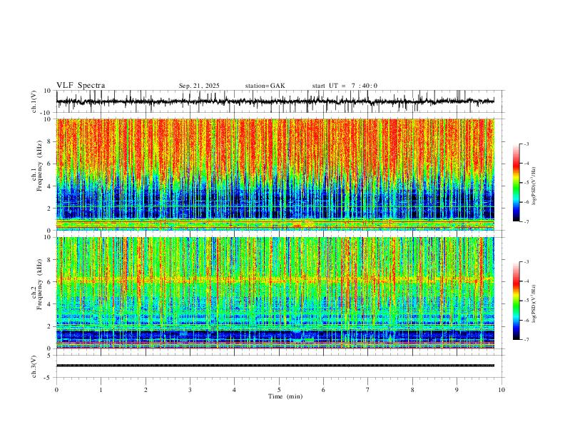Click tick label "9" on the Time axis
This screenshot has height=437, width=565.
point(457,390)
